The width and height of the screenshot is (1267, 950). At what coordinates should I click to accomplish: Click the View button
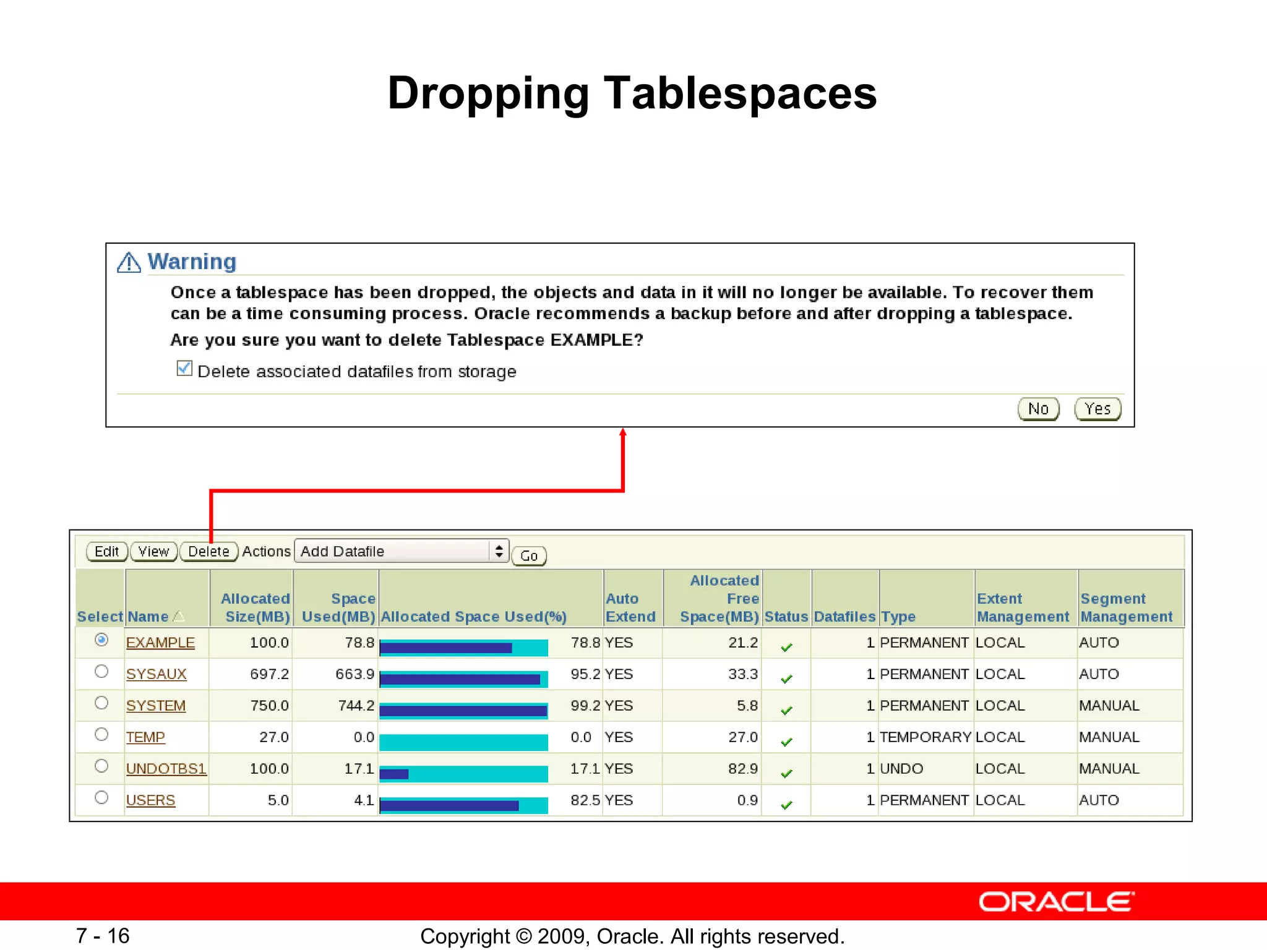point(153,551)
